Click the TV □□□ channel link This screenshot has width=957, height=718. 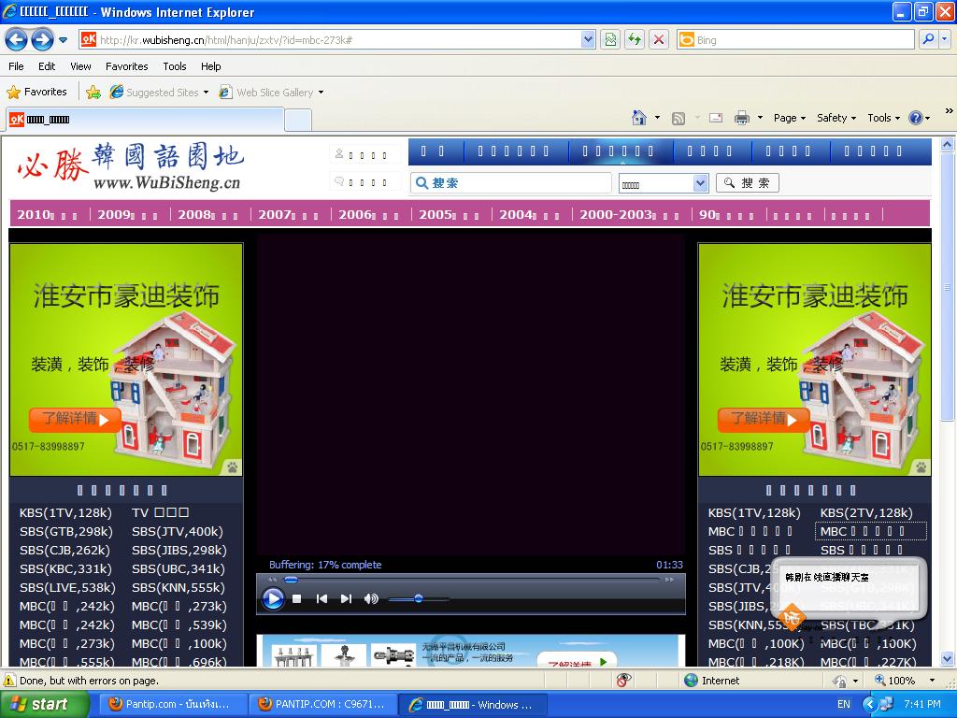[x=160, y=512]
